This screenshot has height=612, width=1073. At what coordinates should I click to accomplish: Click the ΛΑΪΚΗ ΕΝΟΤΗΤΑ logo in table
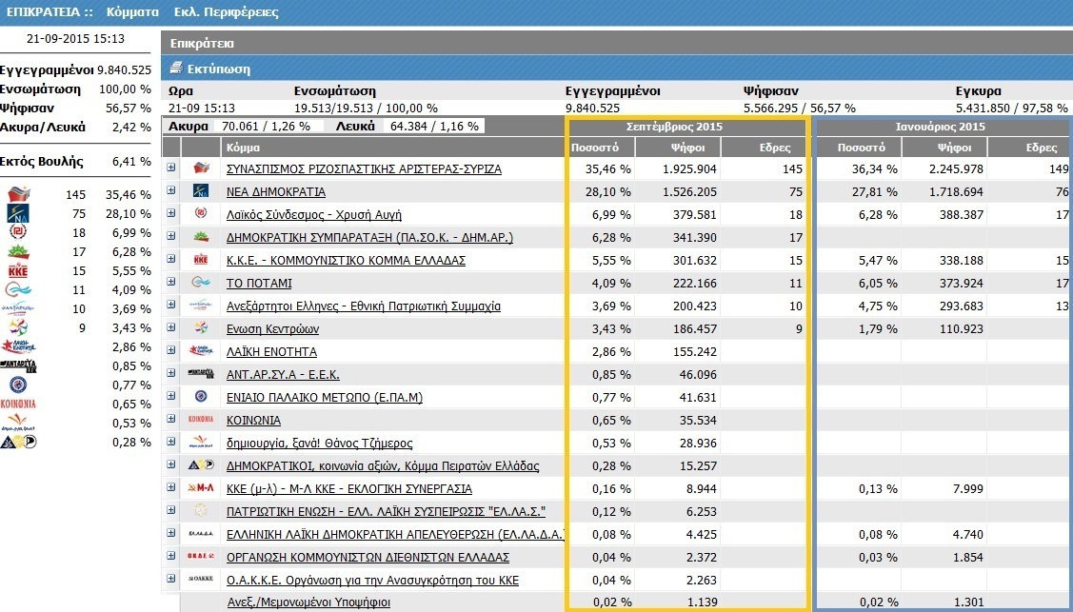201,351
